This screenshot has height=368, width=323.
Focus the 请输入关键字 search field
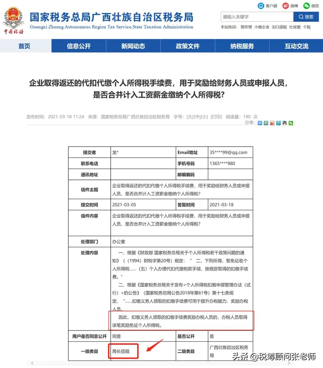(257, 17)
